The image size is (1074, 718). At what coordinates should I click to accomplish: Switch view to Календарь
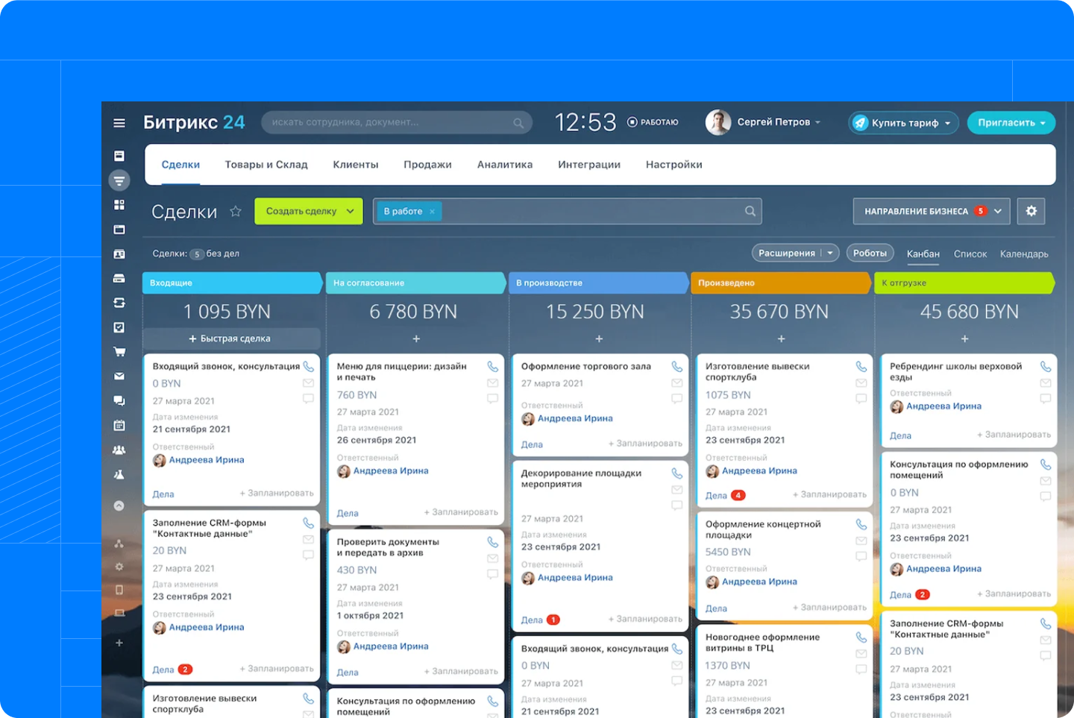(x=1023, y=254)
